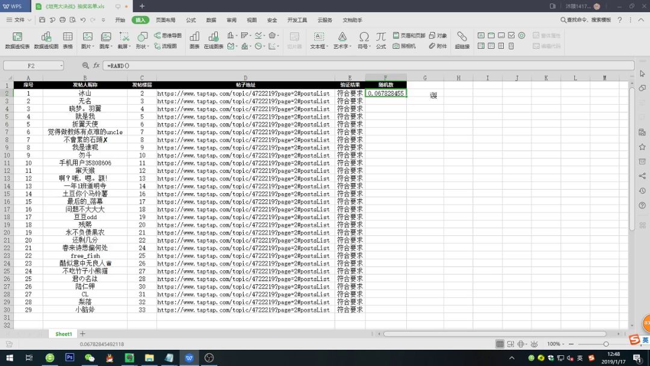Image resolution: width=650 pixels, height=366 pixels.
Task: Add a new sheet beside Sheet1
Action: click(82, 333)
